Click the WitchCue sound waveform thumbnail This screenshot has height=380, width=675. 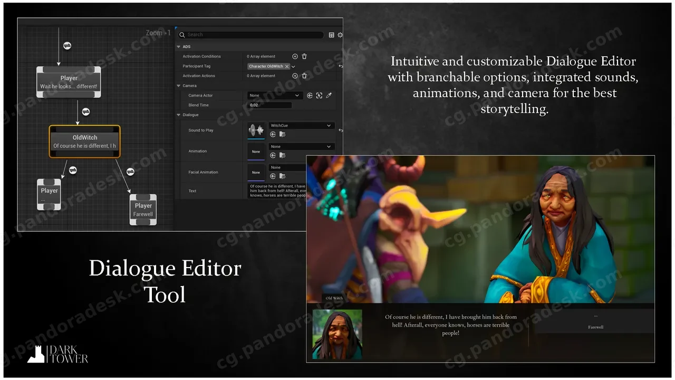pyautogui.click(x=256, y=130)
